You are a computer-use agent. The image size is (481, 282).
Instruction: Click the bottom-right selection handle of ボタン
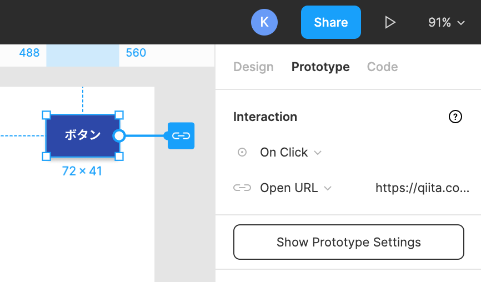coord(119,157)
